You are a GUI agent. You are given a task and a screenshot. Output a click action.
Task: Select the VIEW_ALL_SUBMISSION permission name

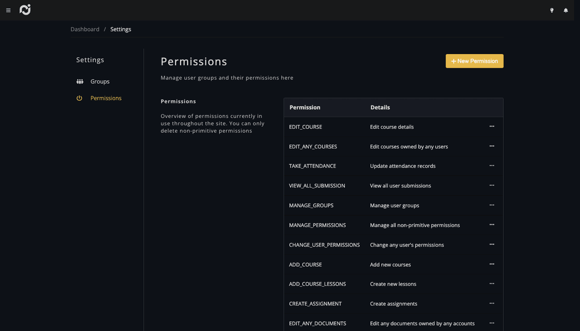[317, 186]
